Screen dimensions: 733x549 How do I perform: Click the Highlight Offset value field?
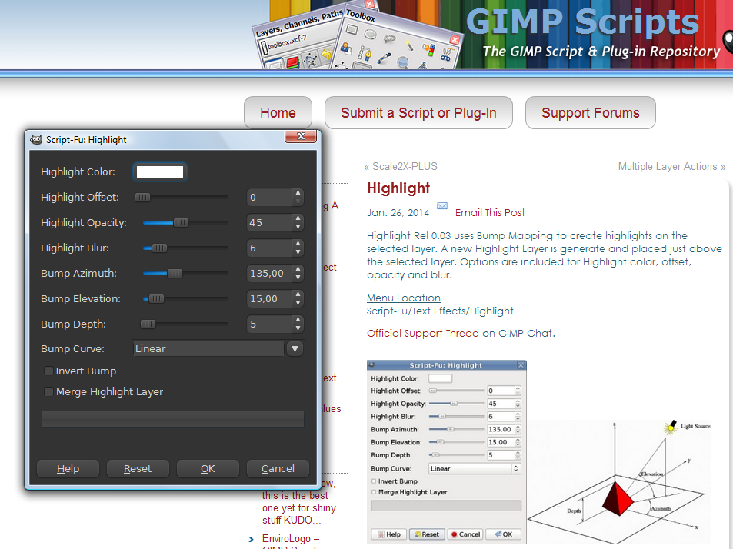270,197
